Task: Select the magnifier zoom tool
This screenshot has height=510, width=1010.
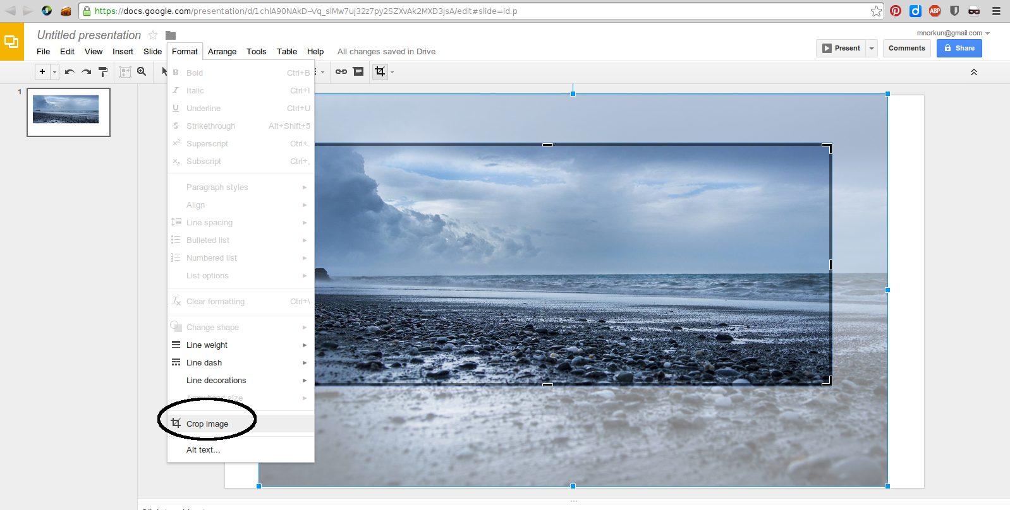Action: click(142, 72)
